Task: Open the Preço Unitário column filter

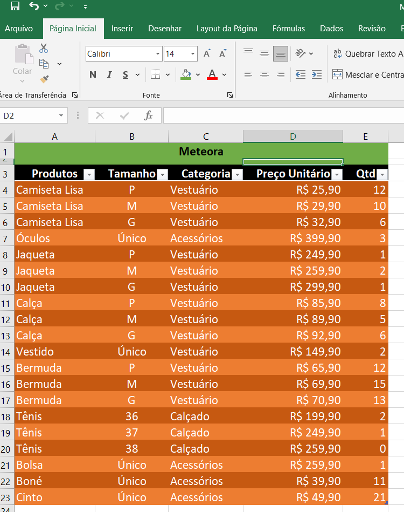Action: (x=337, y=175)
